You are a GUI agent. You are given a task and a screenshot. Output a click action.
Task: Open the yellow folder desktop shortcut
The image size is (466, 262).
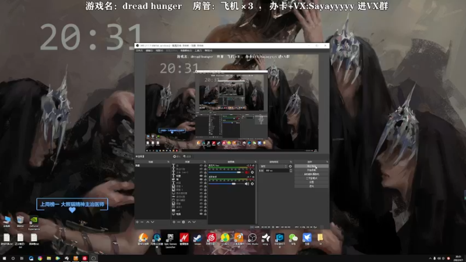(320, 239)
